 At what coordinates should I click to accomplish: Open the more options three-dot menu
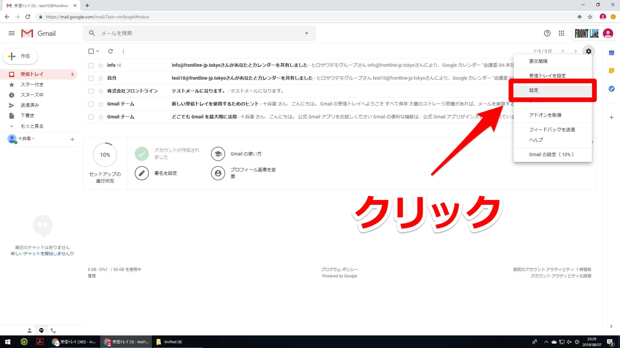click(123, 51)
